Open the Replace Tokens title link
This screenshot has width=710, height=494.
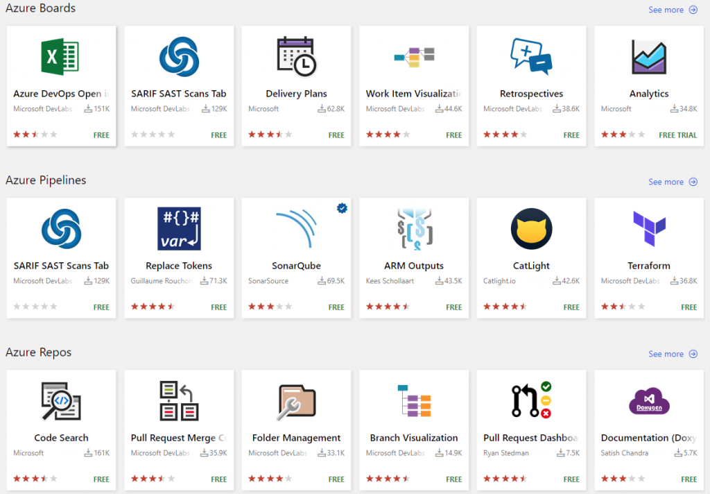[179, 266]
